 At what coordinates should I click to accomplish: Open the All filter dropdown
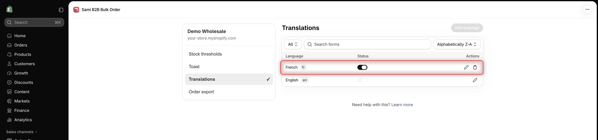(293, 44)
